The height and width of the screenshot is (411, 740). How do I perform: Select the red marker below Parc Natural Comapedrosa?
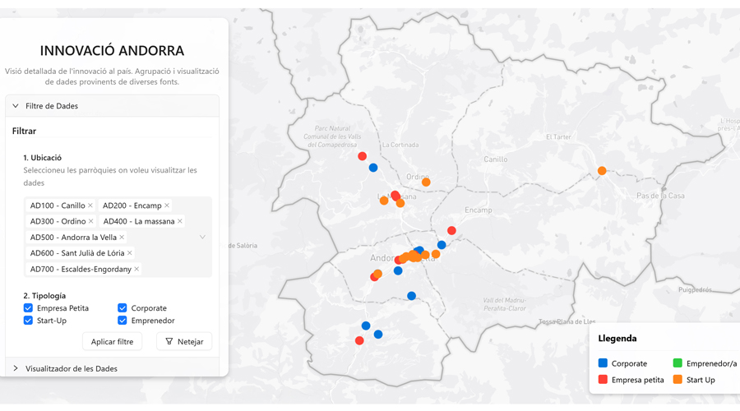(x=362, y=156)
